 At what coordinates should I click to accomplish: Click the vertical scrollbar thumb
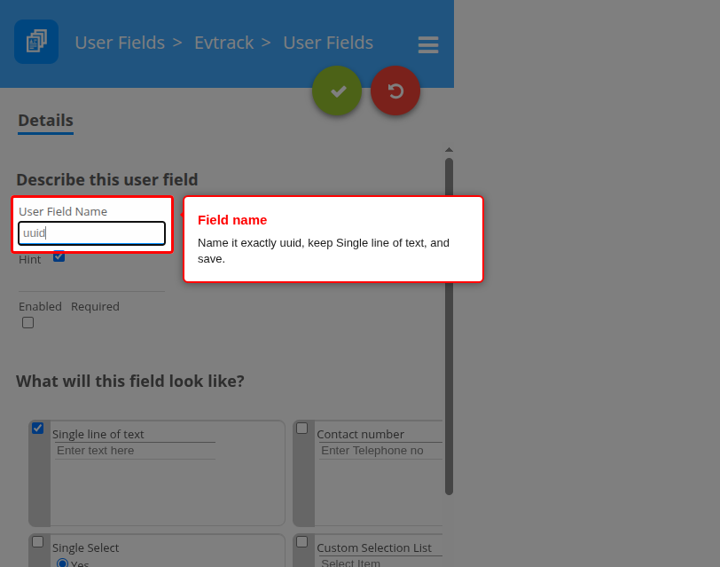(x=449, y=327)
